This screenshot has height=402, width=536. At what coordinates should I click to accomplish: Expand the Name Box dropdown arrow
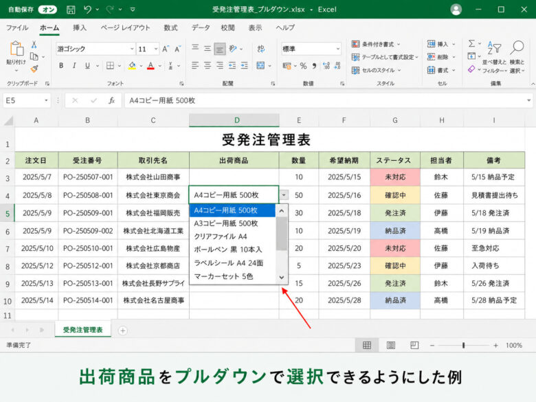46,100
